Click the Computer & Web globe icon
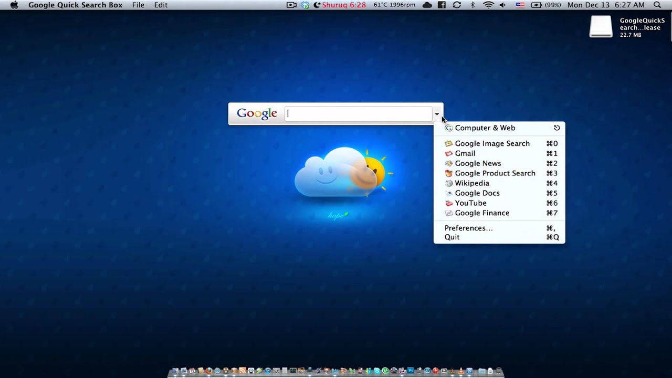Image resolution: width=672 pixels, height=378 pixels. (448, 128)
